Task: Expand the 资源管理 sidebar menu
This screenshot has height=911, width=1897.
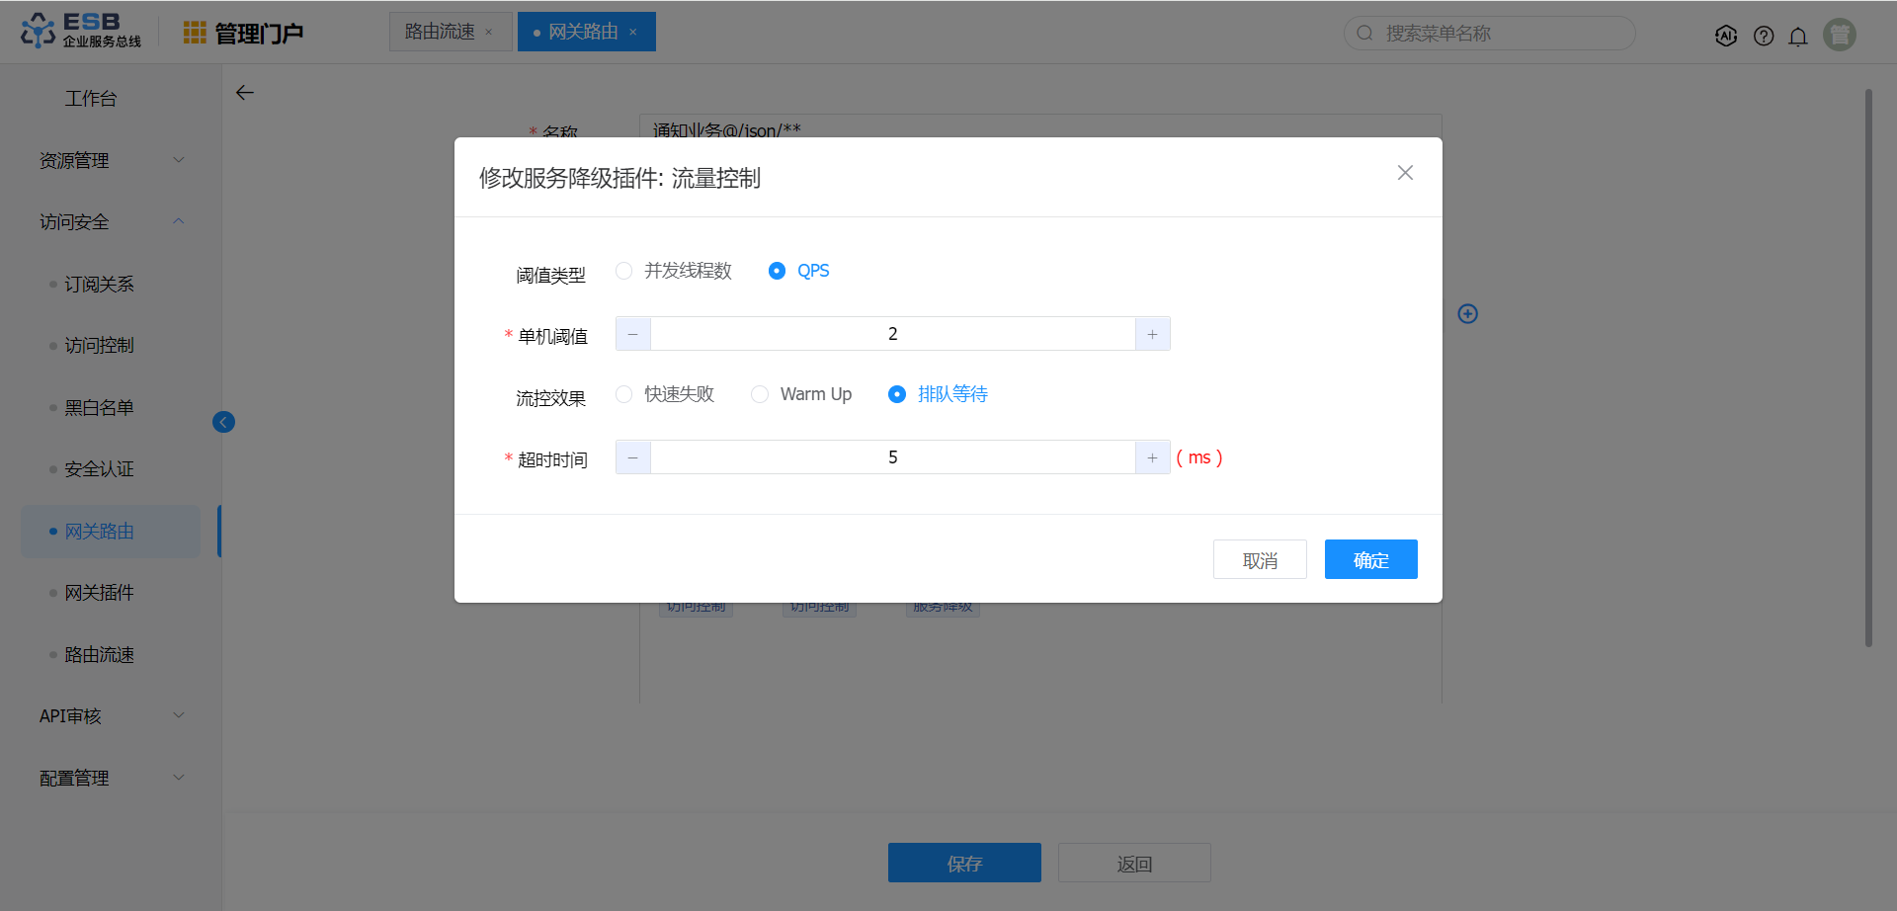Action: pos(111,160)
